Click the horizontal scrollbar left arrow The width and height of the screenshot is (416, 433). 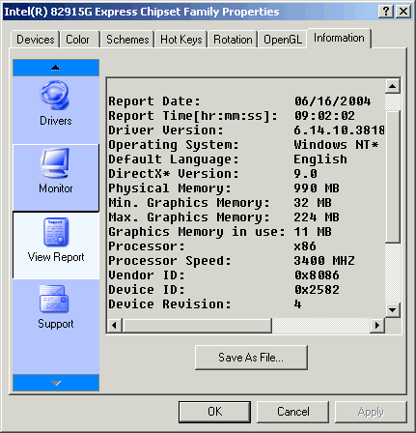[x=114, y=326]
